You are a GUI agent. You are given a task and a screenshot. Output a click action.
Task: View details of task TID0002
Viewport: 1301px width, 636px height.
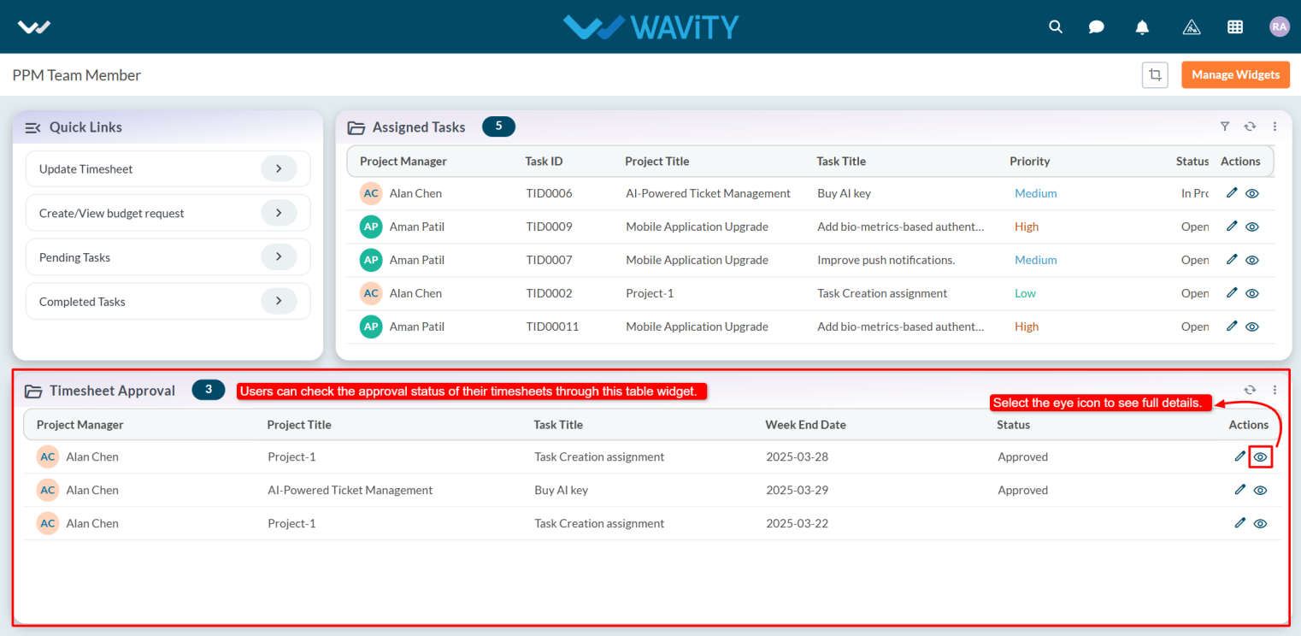[1252, 294]
